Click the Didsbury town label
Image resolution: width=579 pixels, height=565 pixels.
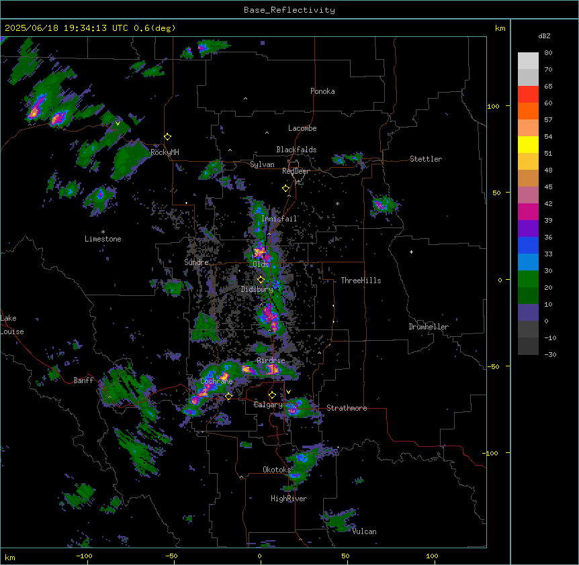257,289
